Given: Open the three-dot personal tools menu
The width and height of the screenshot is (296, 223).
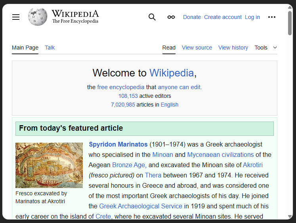Looking at the screenshot, I should [272, 17].
